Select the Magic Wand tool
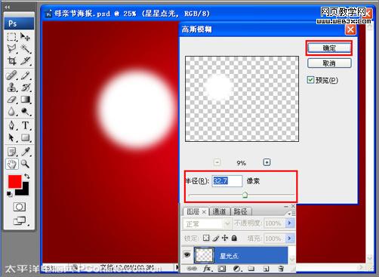 [26, 48]
